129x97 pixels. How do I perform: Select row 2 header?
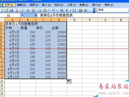coord(2,28)
